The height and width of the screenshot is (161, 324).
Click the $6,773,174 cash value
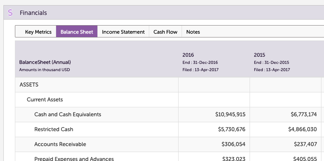coord(304,115)
